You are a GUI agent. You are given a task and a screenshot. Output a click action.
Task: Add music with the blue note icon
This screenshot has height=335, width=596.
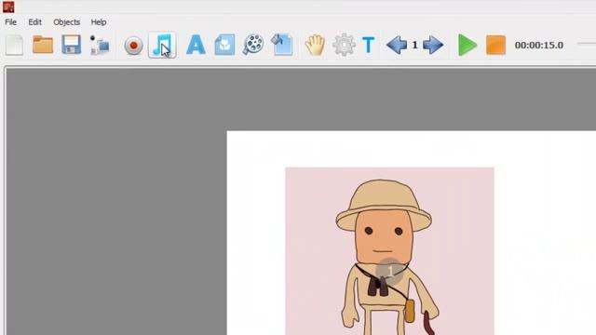(x=162, y=45)
